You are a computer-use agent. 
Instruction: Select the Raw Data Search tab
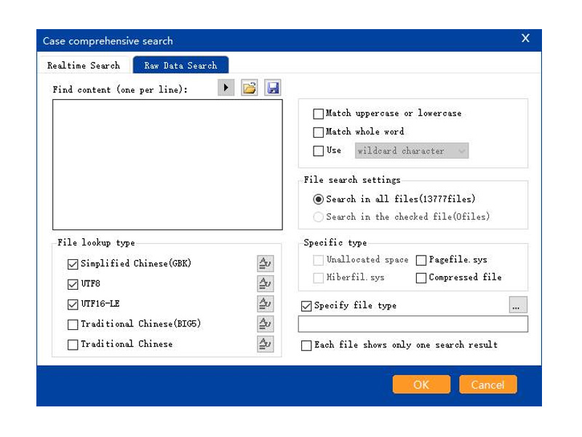tap(180, 66)
